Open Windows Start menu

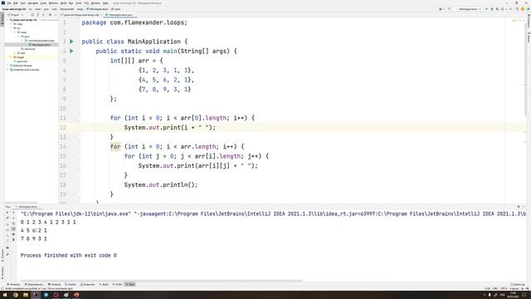5,295
